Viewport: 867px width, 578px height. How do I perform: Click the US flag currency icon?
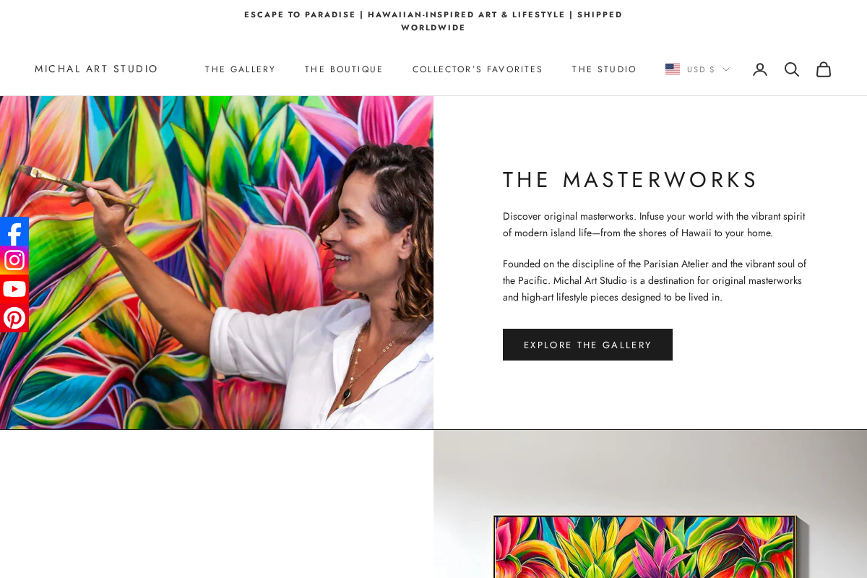pos(673,69)
